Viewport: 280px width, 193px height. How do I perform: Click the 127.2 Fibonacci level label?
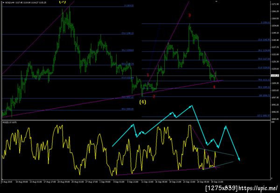click(264, 116)
